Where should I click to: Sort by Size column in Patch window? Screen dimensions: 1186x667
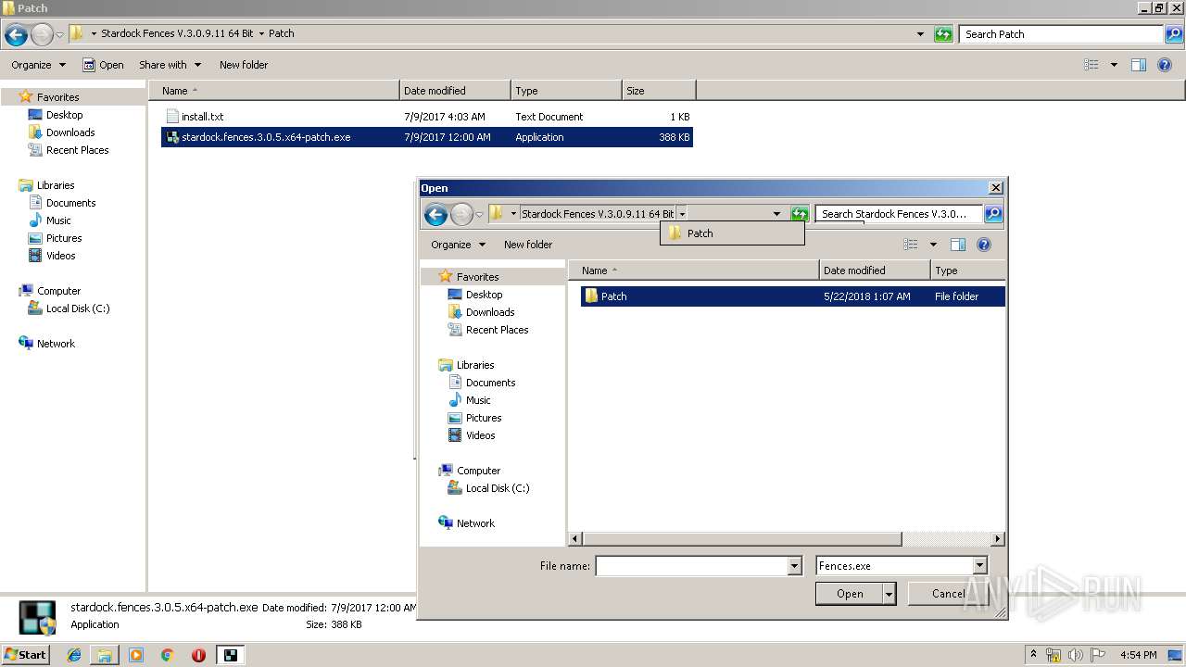[659, 91]
